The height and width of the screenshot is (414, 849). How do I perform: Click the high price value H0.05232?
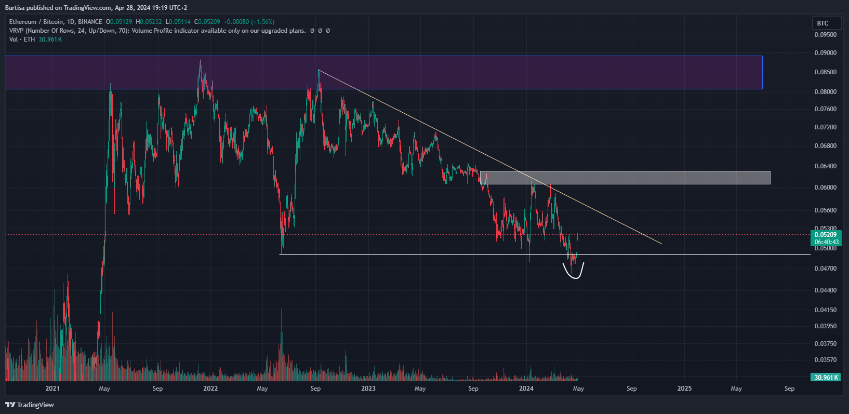coord(149,22)
